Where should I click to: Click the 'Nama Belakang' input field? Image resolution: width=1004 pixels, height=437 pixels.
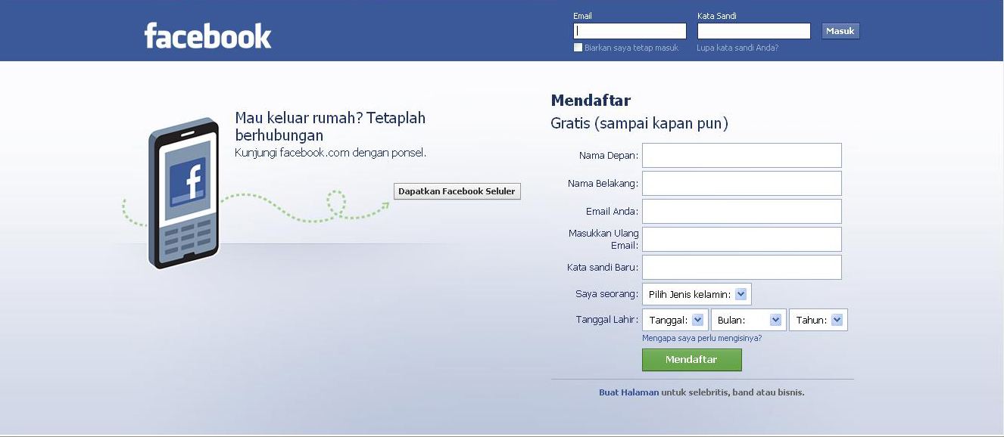(x=742, y=183)
